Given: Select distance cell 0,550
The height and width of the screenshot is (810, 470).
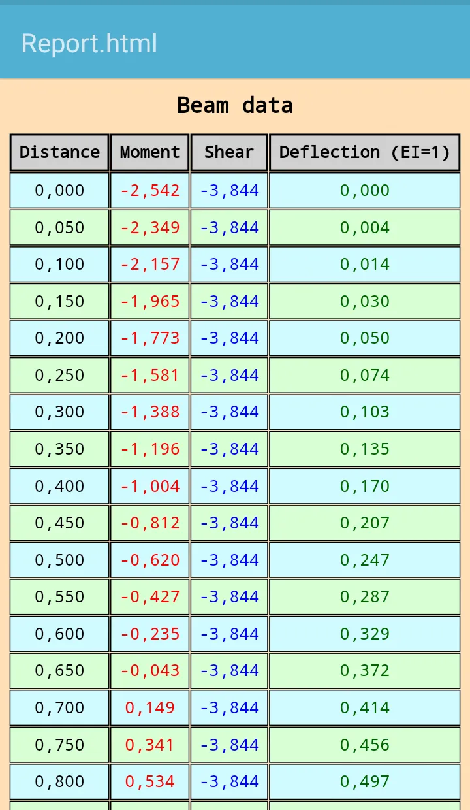Looking at the screenshot, I should pyautogui.click(x=59, y=597).
